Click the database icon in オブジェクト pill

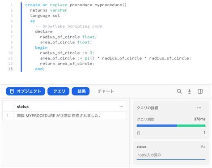pos(12,91)
